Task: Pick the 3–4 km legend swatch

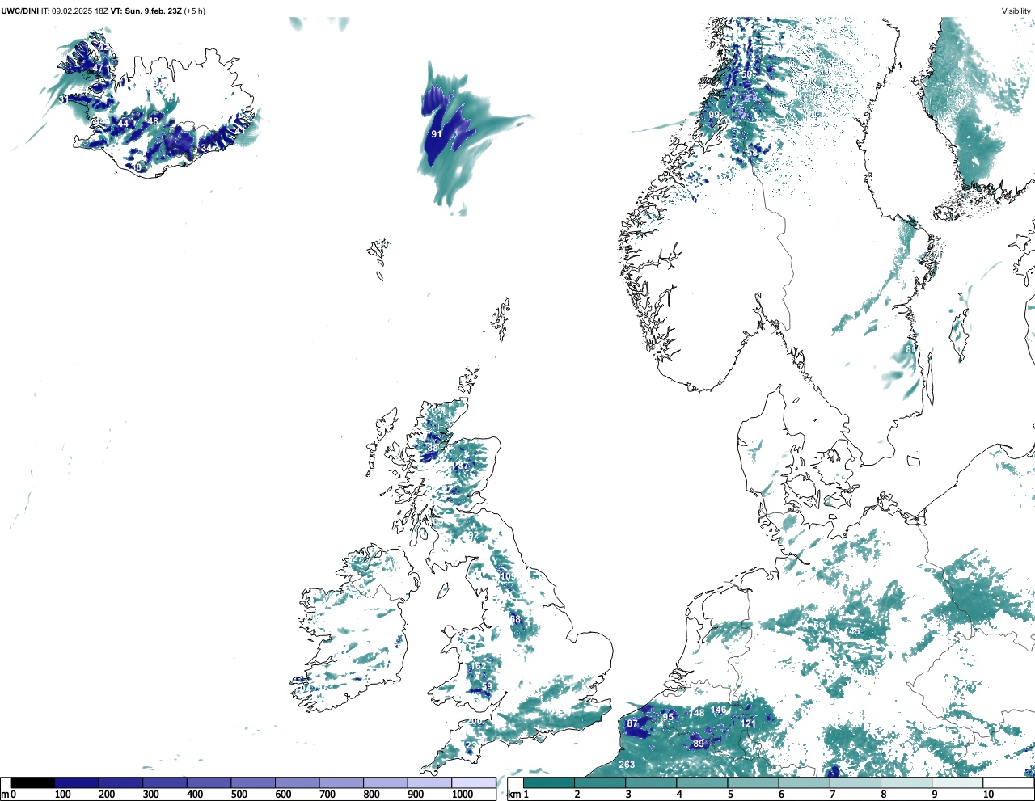Action: pos(651,783)
